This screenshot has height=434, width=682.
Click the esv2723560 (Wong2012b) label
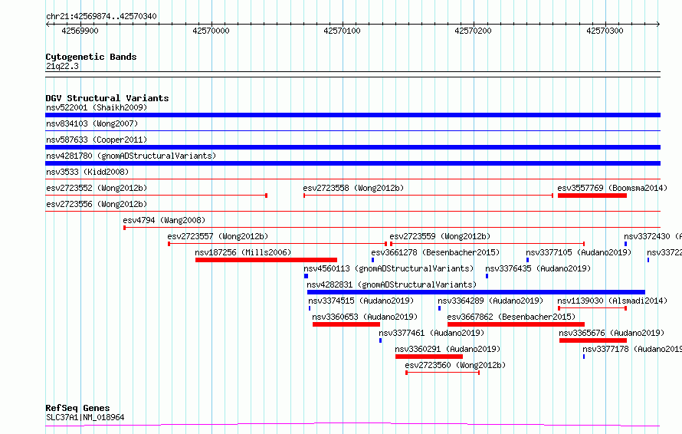pos(455,365)
